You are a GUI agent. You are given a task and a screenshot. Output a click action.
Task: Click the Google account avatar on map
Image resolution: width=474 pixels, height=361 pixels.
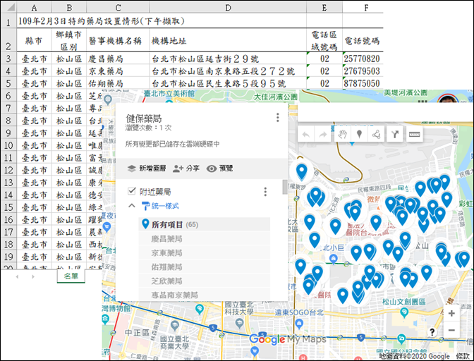click(x=448, y=98)
